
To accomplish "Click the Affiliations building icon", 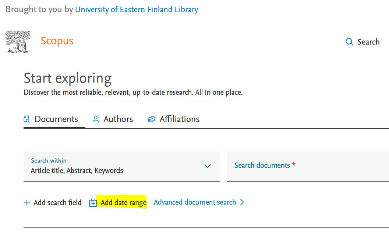I will pos(151,119).
